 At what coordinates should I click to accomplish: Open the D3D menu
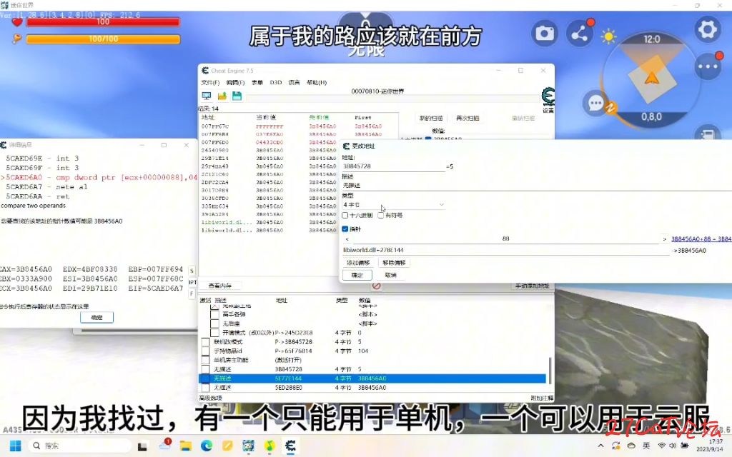coord(276,83)
